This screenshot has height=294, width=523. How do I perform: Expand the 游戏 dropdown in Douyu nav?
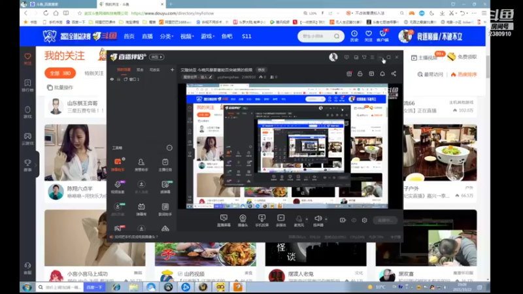pyautogui.click(x=207, y=36)
